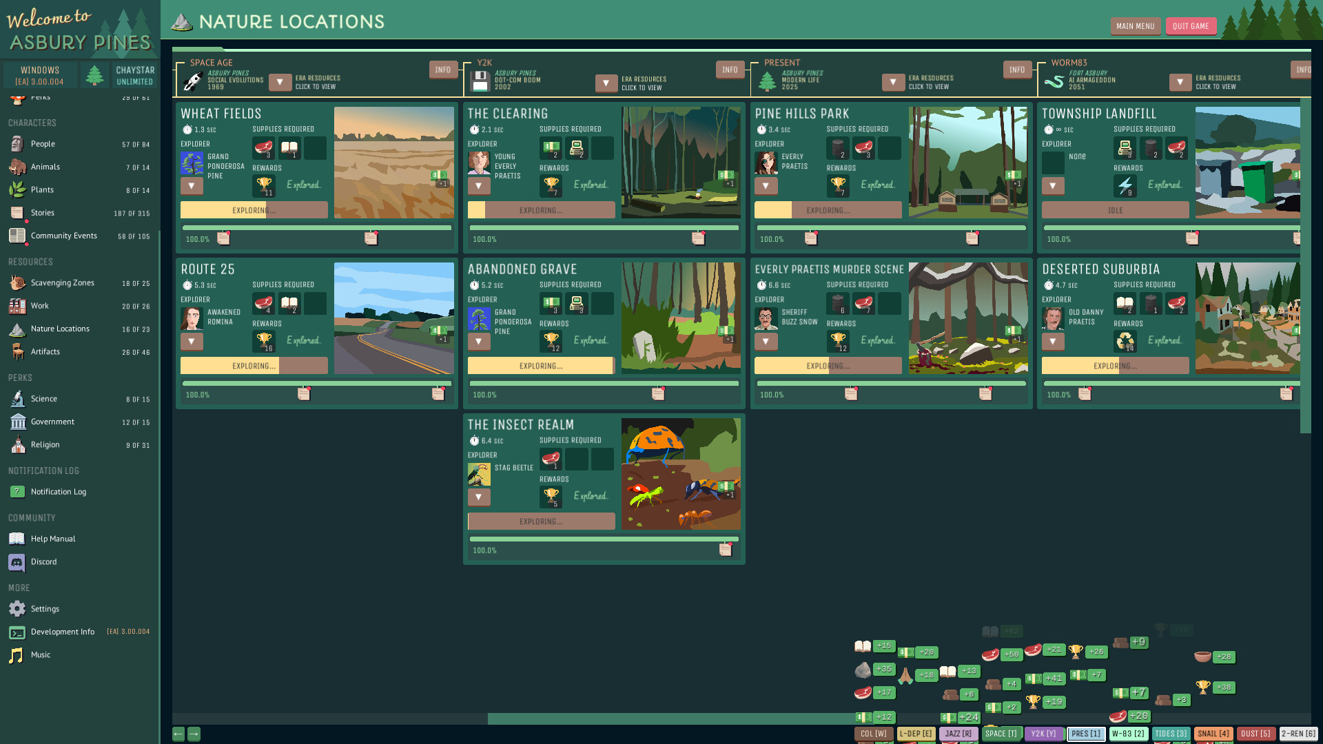The height and width of the screenshot is (744, 1323).
Task: Click the notepad icon below the Wheat Fields card
Action: pos(223,238)
